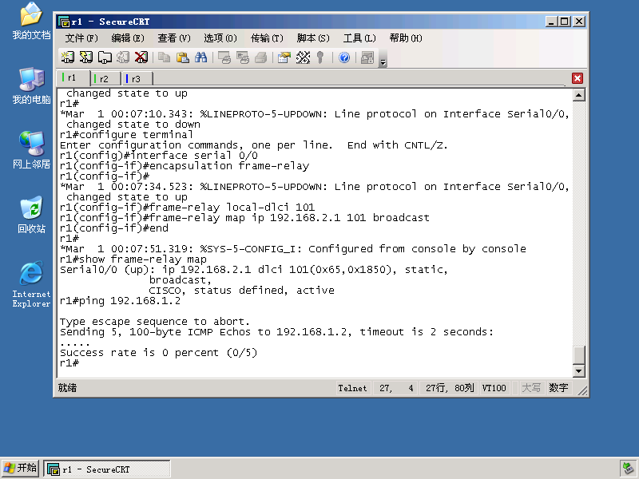Click the VT100 status bar entry
Image resolution: width=639 pixels, height=479 pixels.
[x=494, y=388]
